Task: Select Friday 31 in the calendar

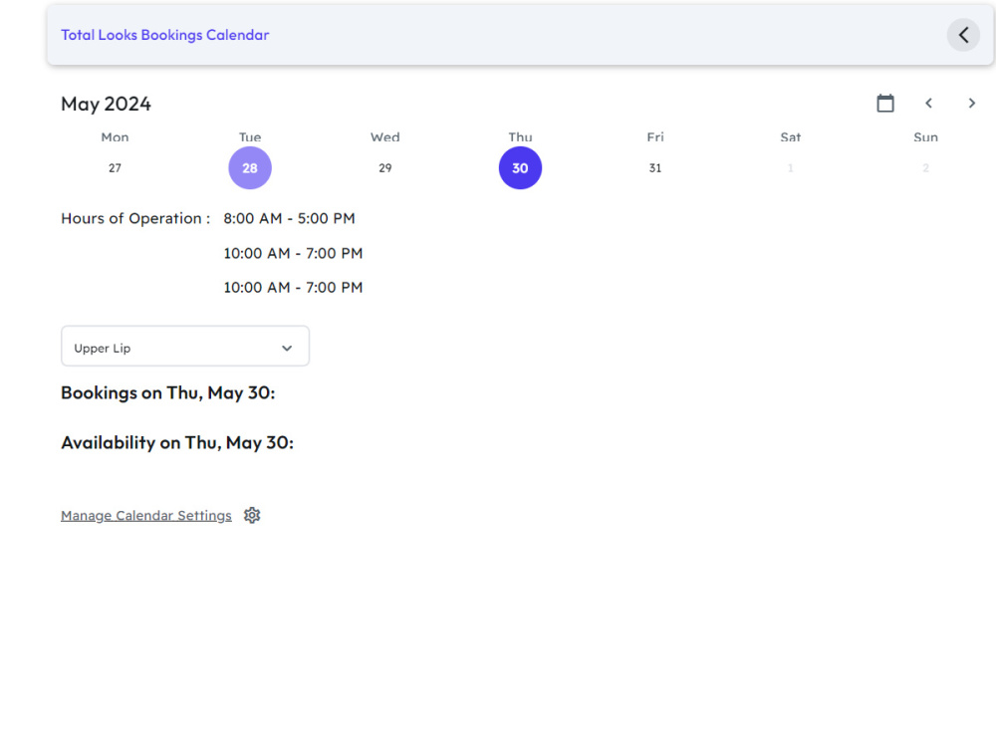Action: (x=655, y=168)
